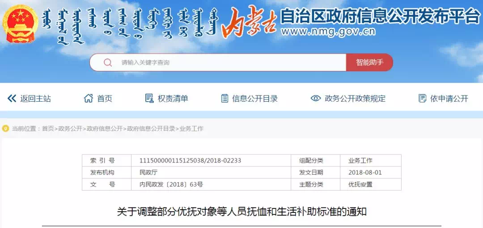Click the 主题分类 label cell
This screenshot has width=483, height=228.
click(315, 184)
